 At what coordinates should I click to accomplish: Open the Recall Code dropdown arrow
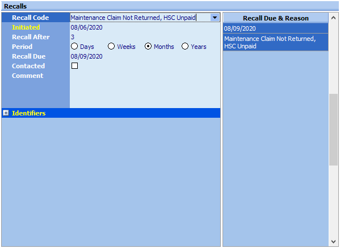point(215,18)
